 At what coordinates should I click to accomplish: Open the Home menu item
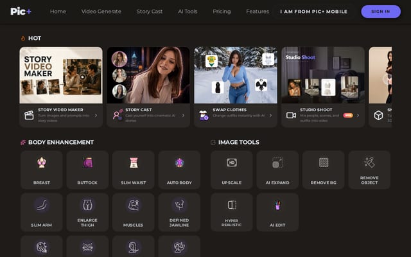pyautogui.click(x=58, y=12)
